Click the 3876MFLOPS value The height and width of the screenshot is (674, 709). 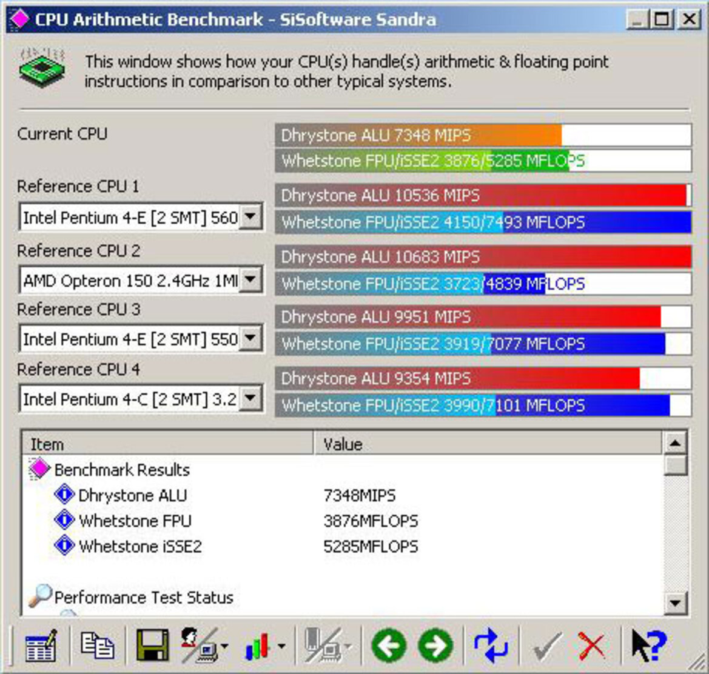click(x=371, y=521)
